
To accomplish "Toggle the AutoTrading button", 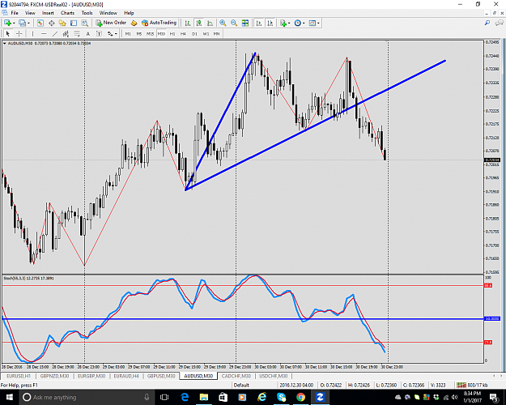I will tap(159, 23).
